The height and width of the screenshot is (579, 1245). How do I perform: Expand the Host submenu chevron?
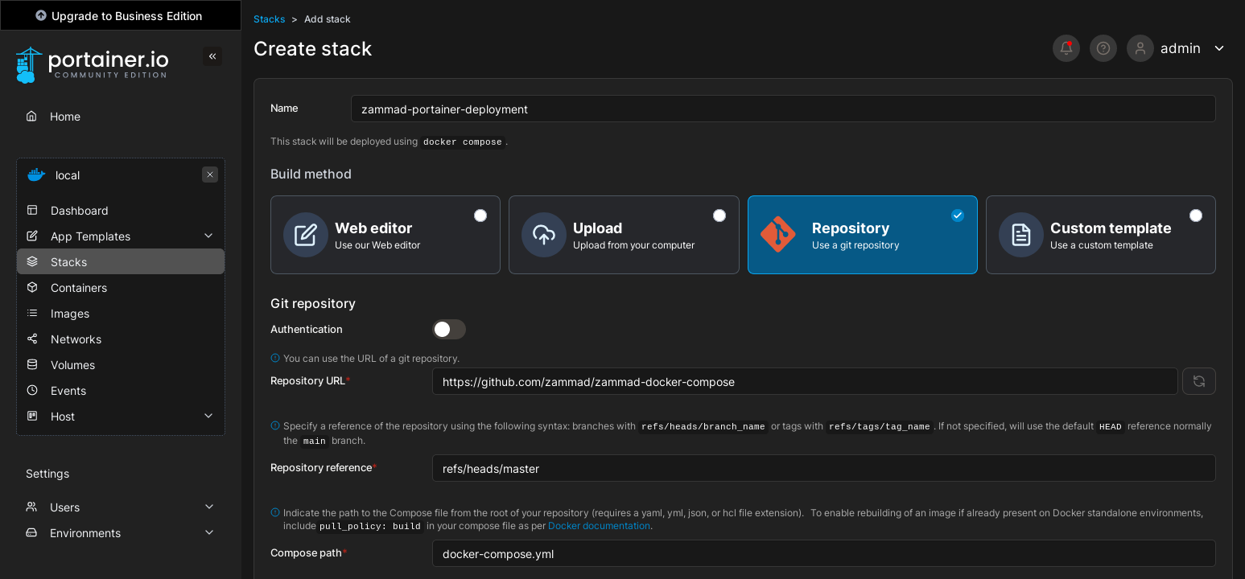click(x=208, y=416)
